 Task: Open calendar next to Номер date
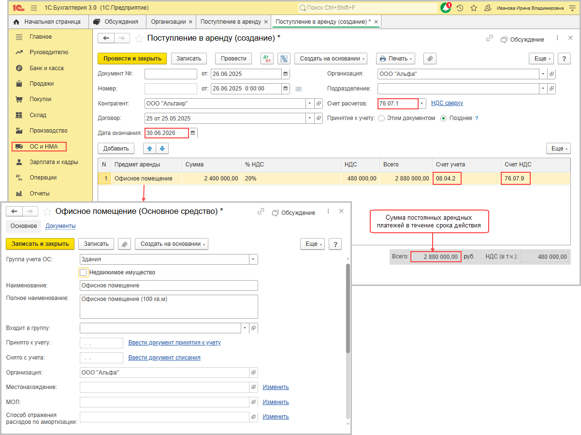coord(286,89)
